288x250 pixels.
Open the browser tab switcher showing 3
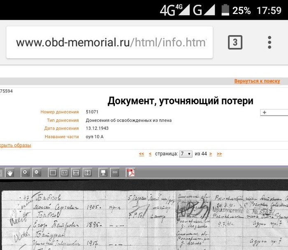235,42
